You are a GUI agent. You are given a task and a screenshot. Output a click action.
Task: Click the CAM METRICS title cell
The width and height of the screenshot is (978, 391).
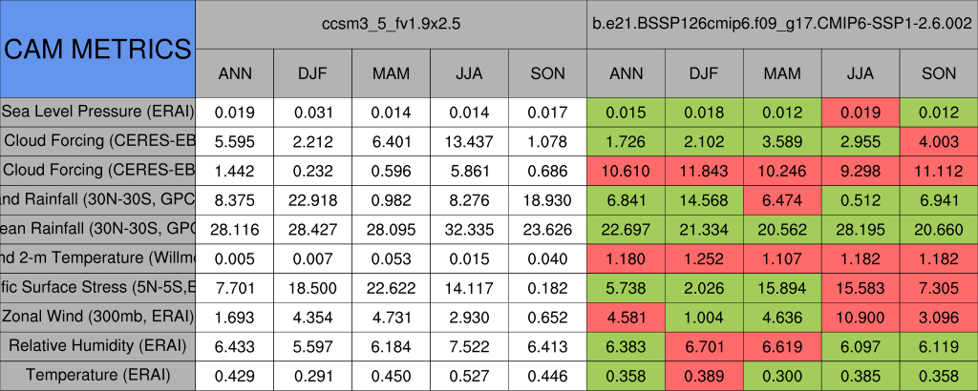coord(97,49)
